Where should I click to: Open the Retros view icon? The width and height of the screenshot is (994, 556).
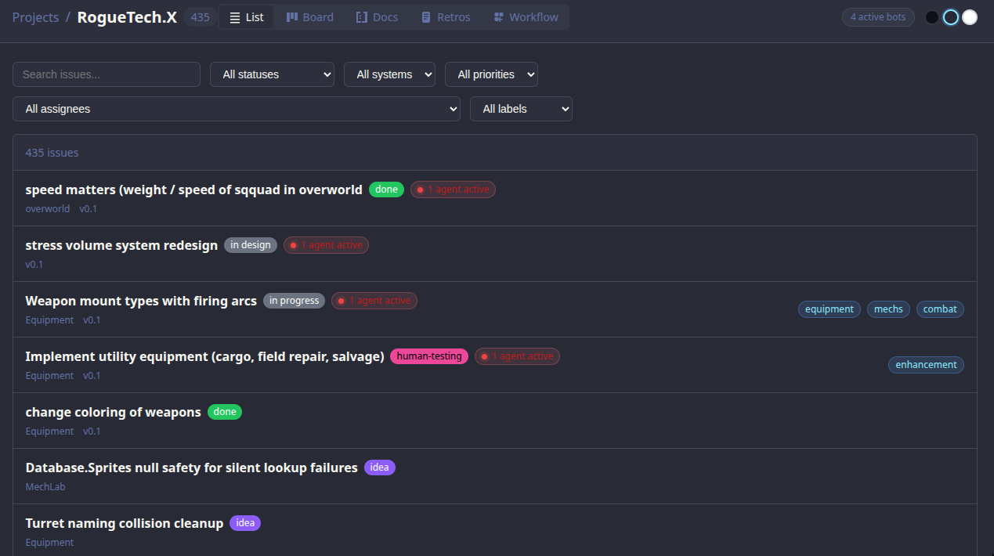click(426, 17)
